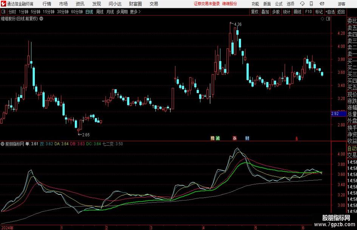Click the diamond marker icon above chart
Screen dimensions: 357x230
pos(322,19)
